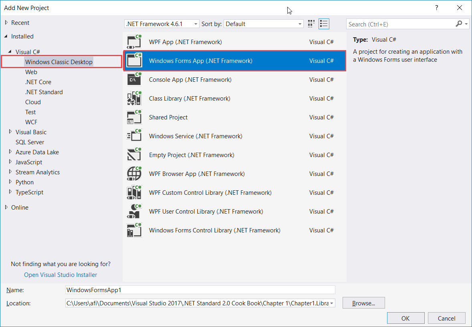This screenshot has width=472, height=327.
Task: Click the WPF Browser App template icon
Action: [x=134, y=174]
